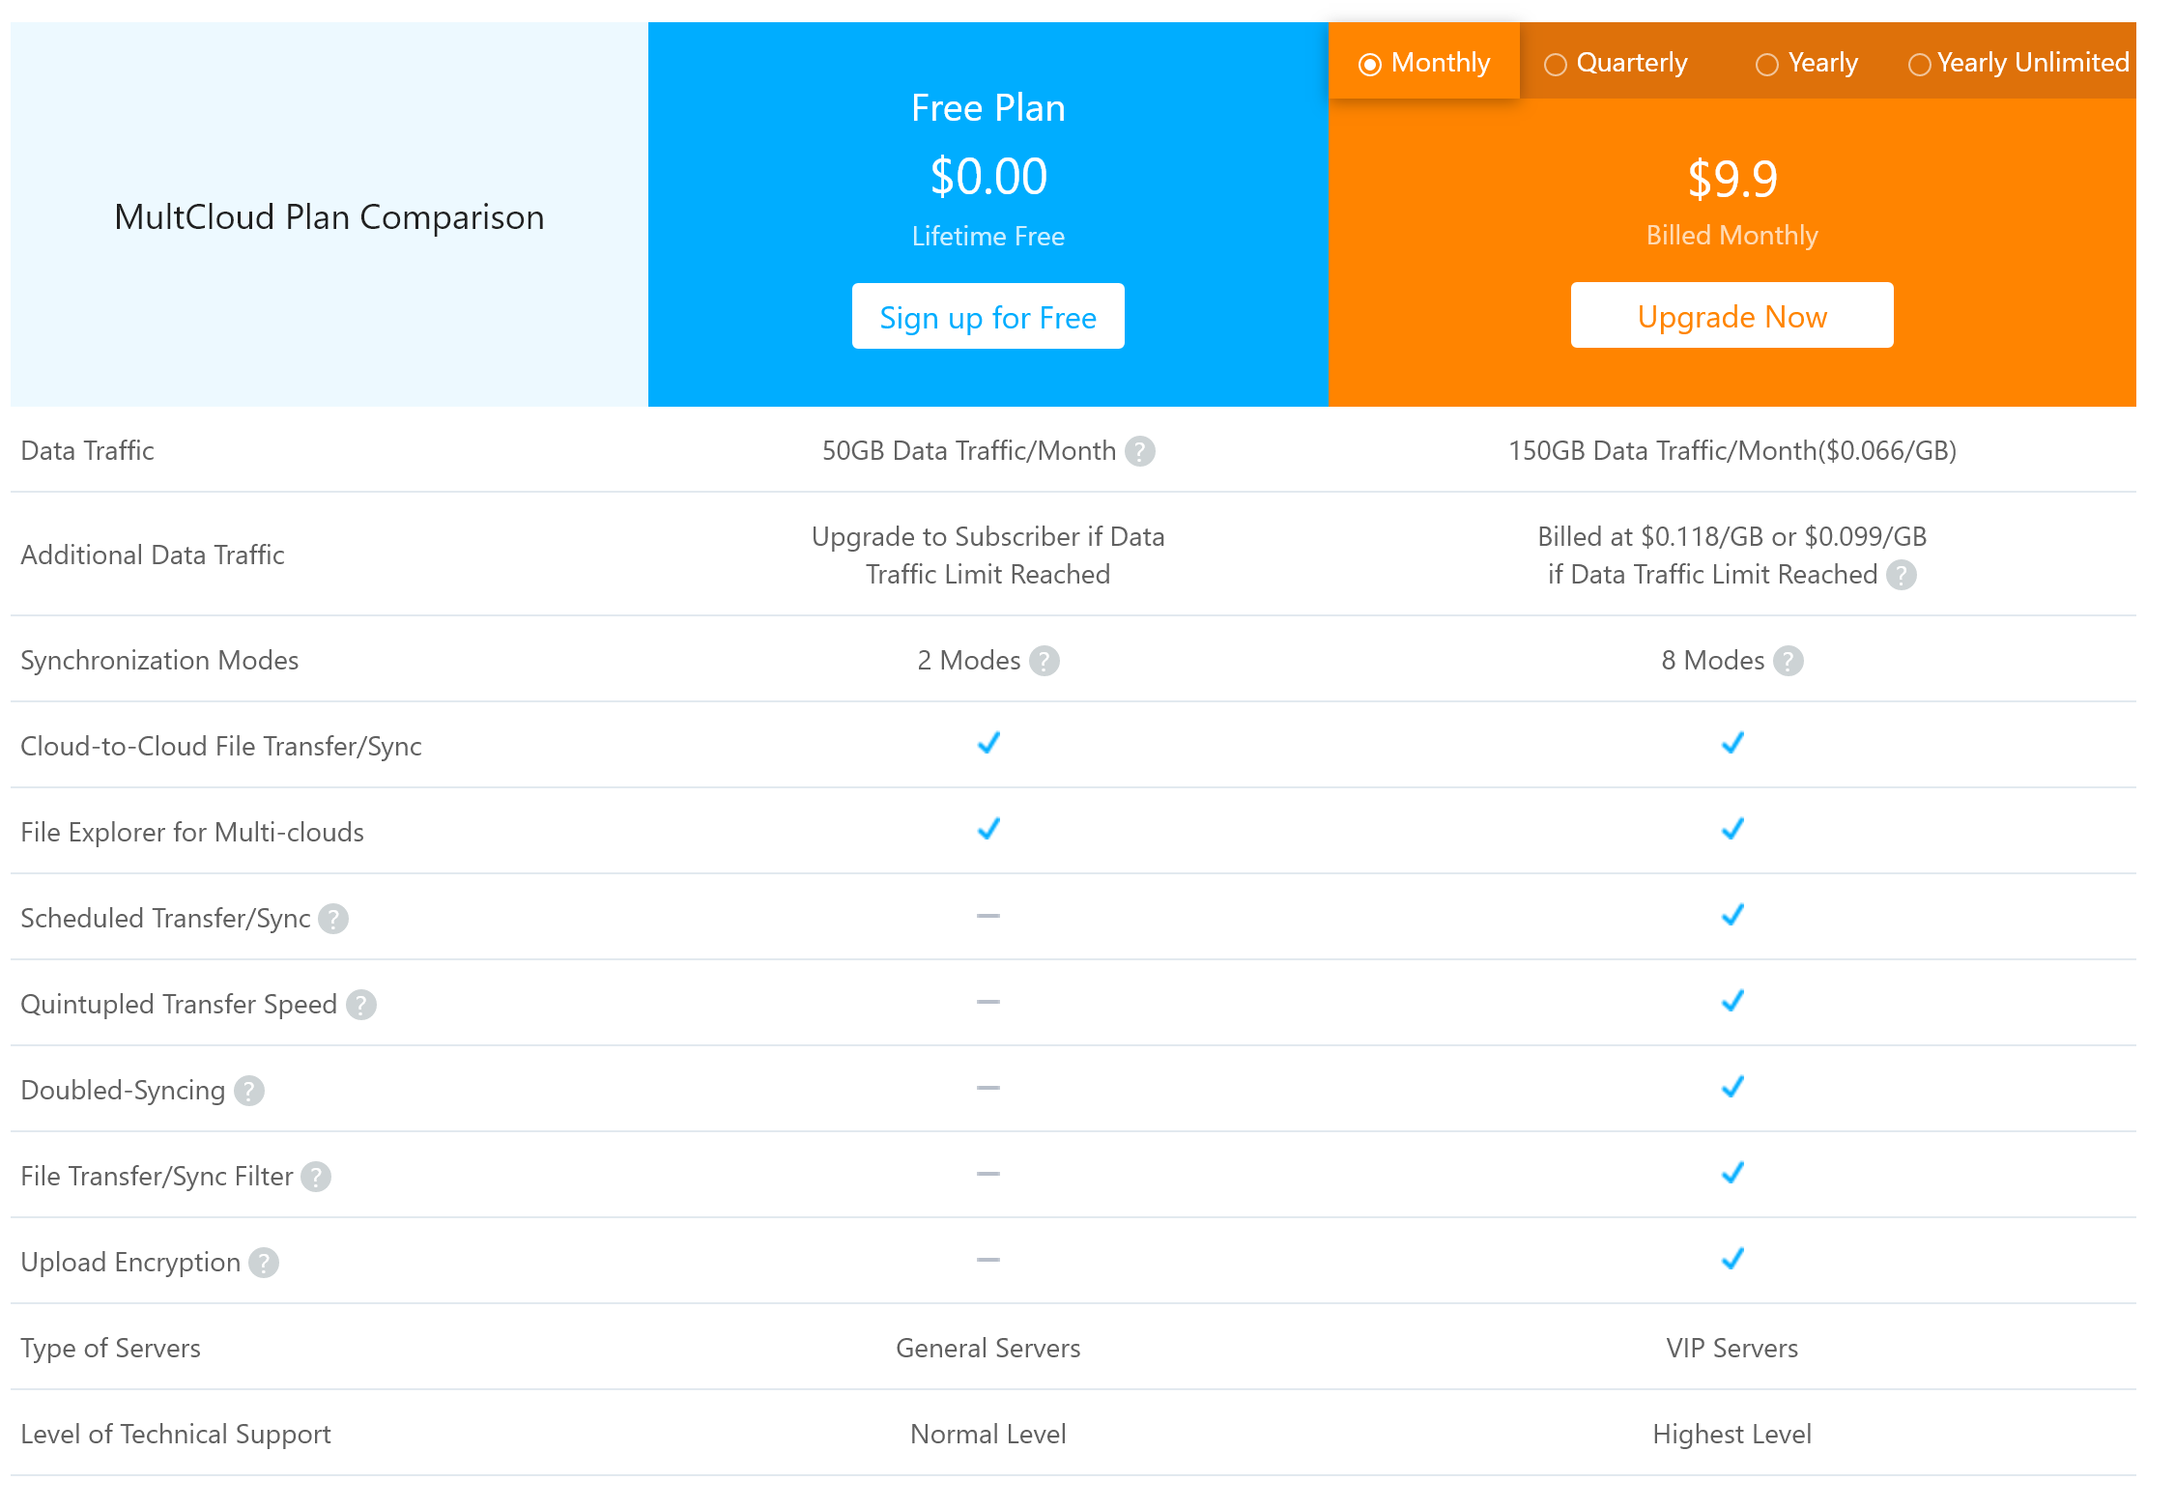The height and width of the screenshot is (1509, 2175).
Task: Select the Quarterly billing radio button
Action: point(1555,65)
